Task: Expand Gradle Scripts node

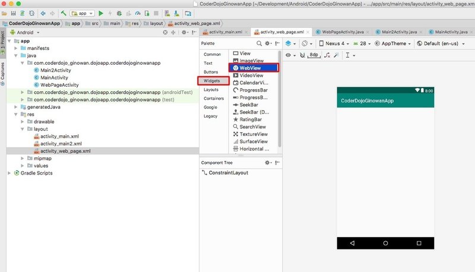Action: coord(9,173)
